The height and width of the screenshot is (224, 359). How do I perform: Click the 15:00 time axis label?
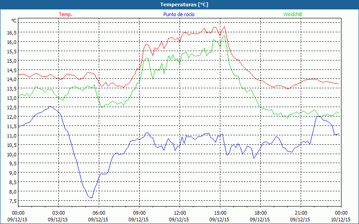pos(220,213)
